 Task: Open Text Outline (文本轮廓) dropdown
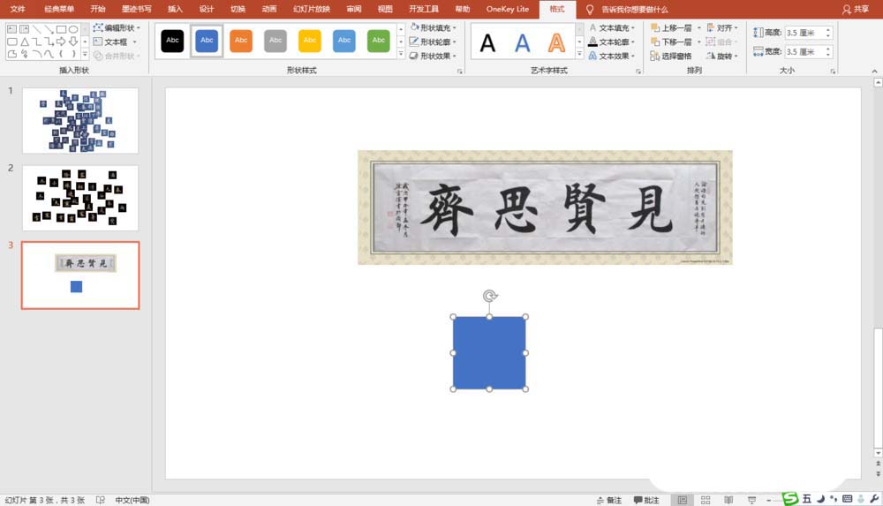point(612,42)
